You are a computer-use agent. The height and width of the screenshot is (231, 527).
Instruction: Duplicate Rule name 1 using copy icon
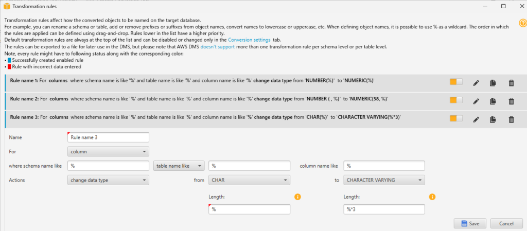[x=493, y=82]
